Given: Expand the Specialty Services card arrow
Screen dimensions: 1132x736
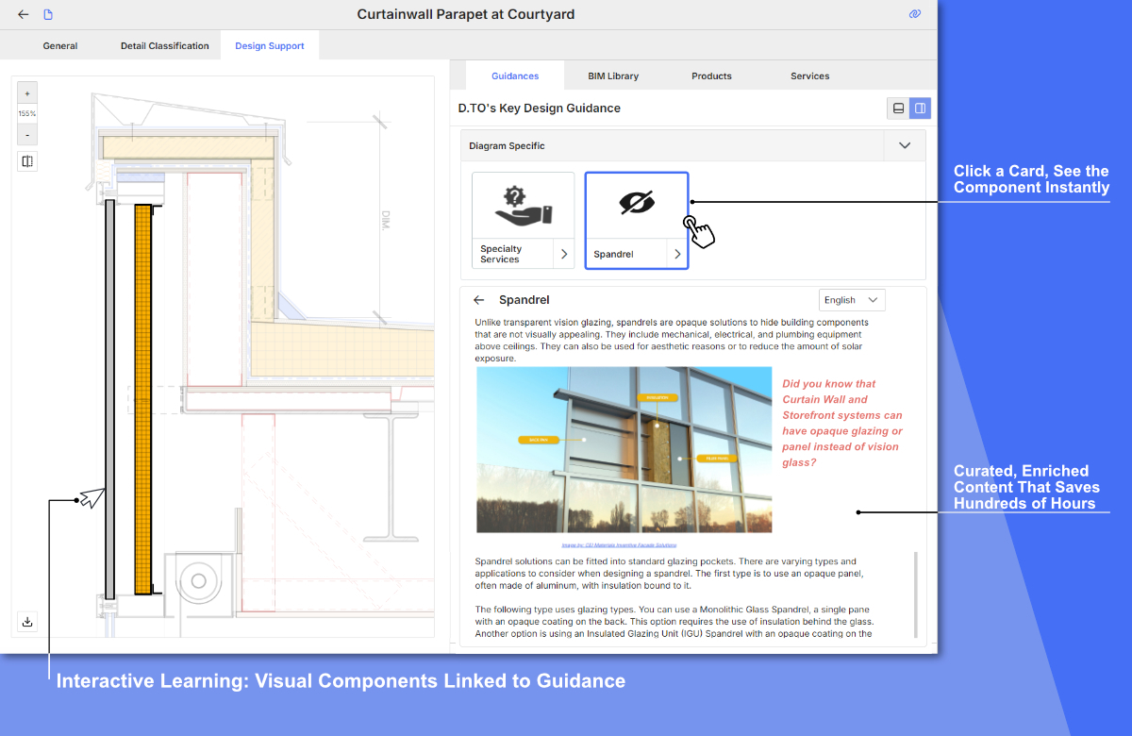Looking at the screenshot, I should click(x=563, y=254).
